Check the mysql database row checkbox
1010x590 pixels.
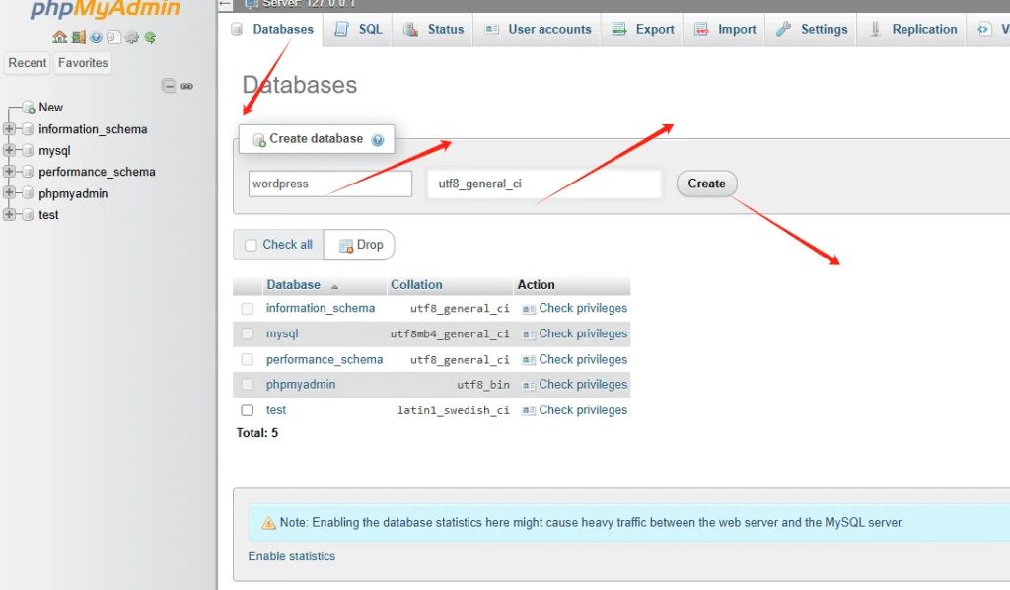pos(248,333)
